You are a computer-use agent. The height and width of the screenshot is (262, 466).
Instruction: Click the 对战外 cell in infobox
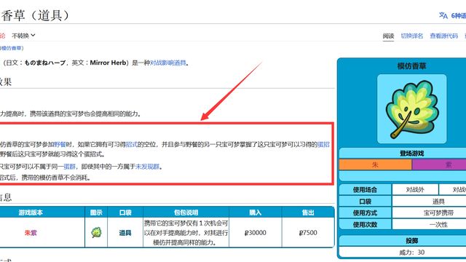(415, 189)
